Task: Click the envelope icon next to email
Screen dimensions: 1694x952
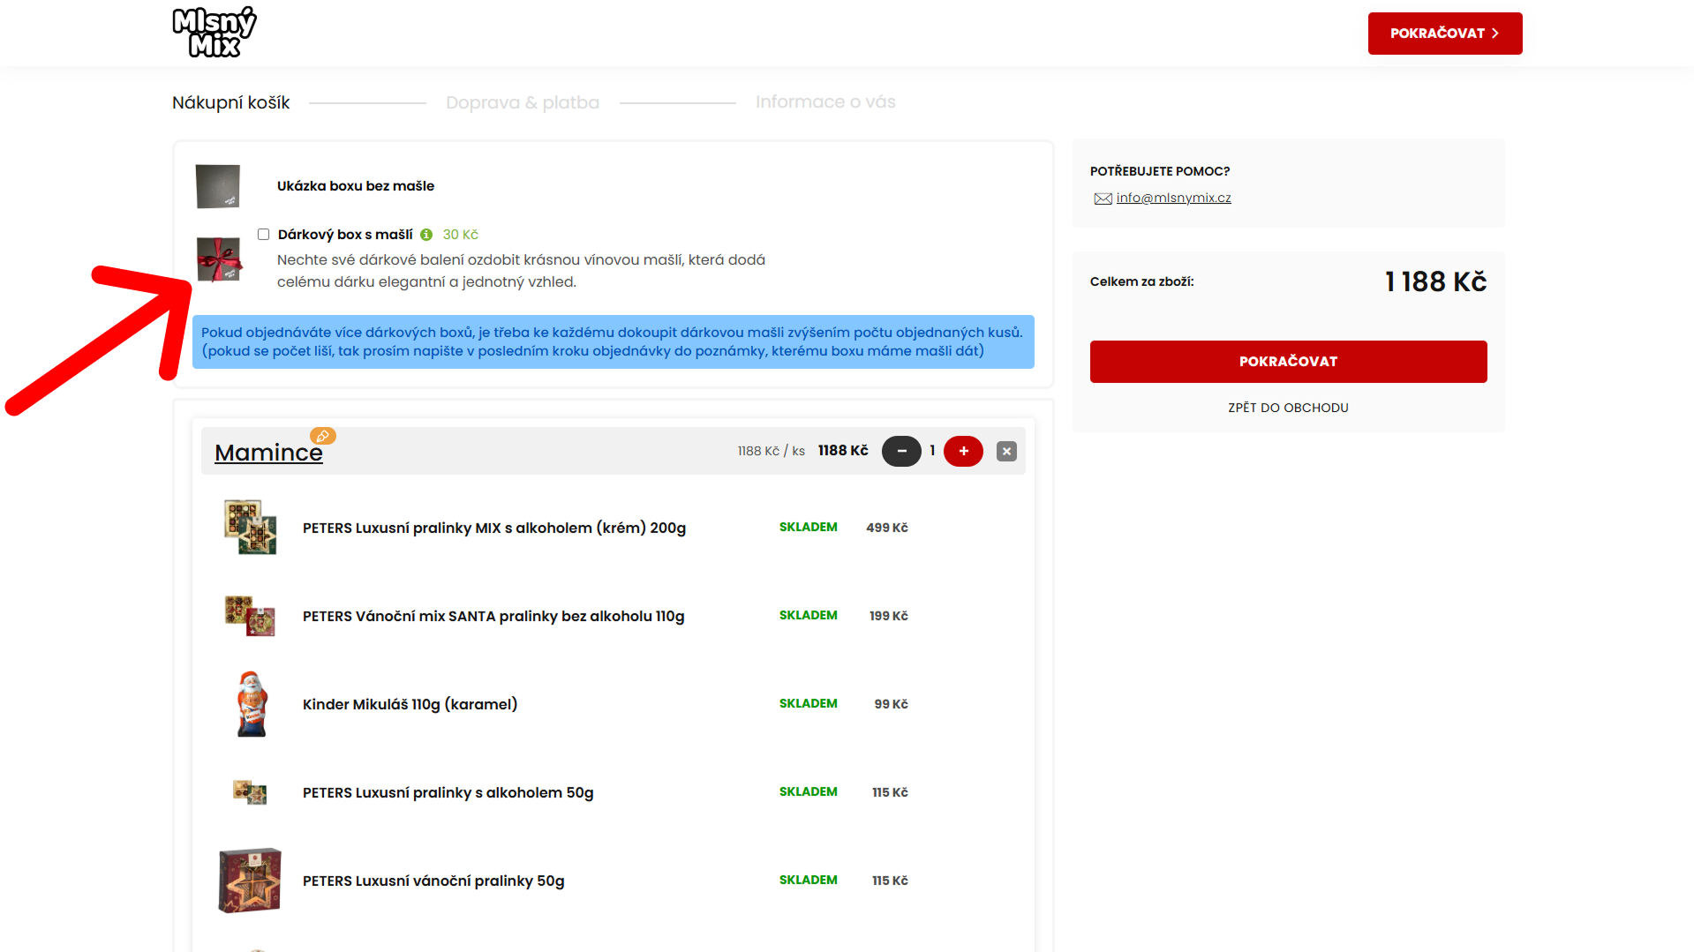Action: tap(1103, 199)
